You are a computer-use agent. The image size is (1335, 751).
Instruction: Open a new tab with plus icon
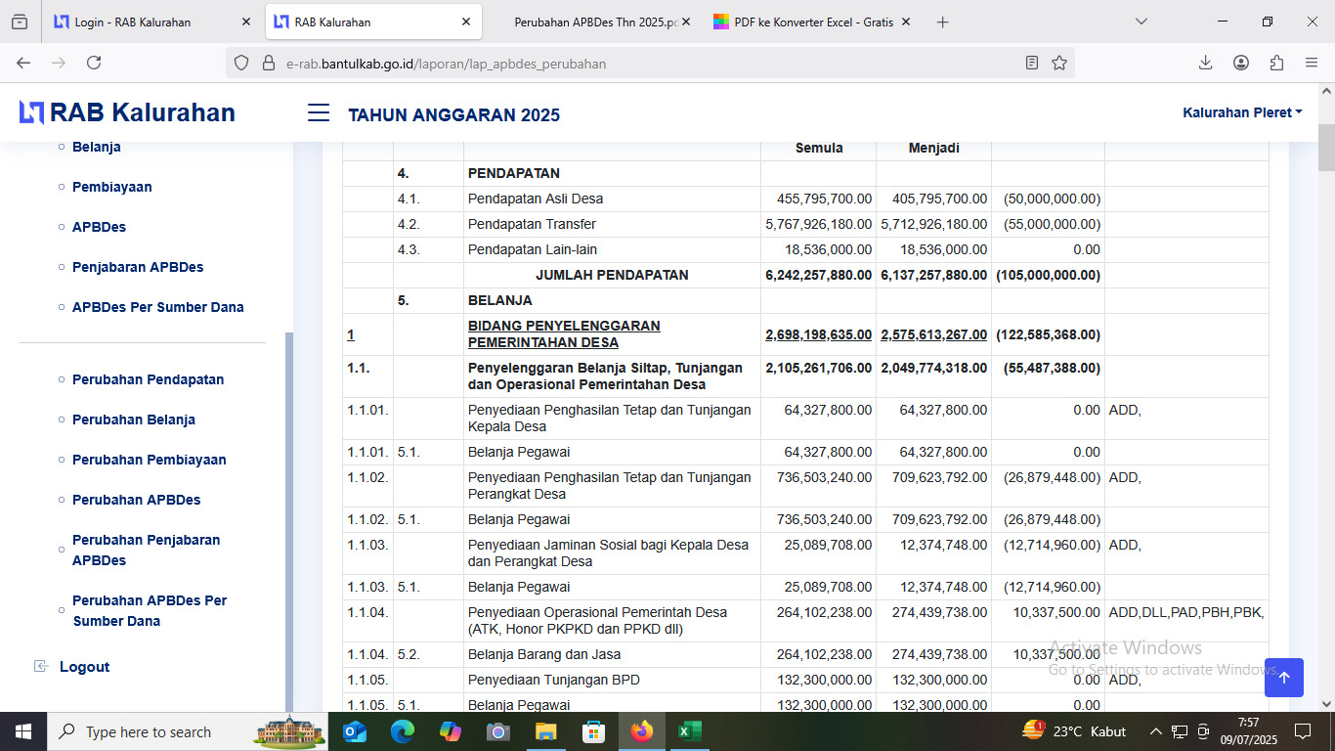coord(942,22)
